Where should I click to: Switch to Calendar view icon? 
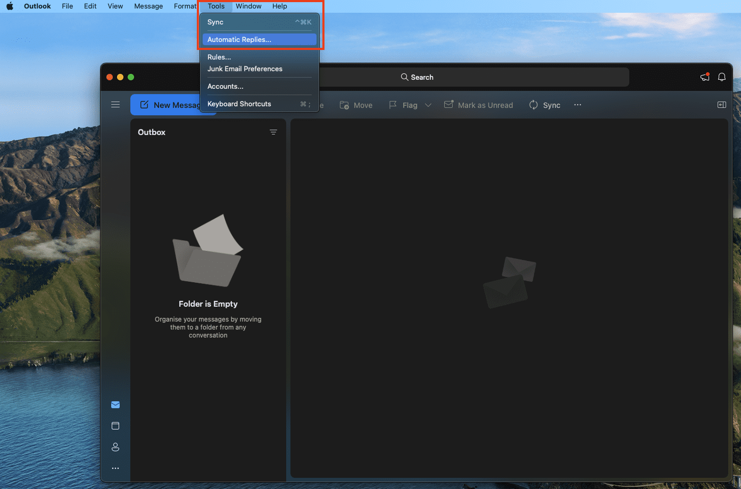point(115,426)
